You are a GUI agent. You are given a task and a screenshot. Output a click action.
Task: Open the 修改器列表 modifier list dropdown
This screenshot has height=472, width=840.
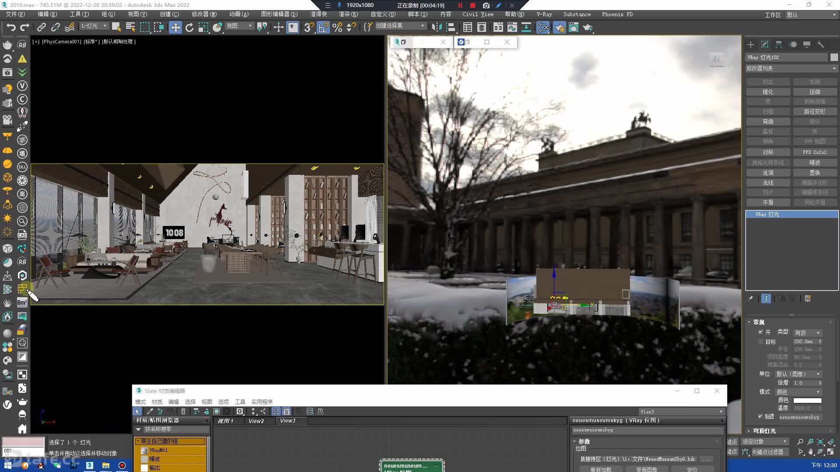(x=791, y=68)
